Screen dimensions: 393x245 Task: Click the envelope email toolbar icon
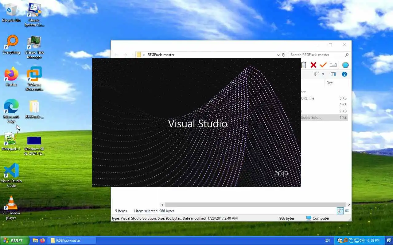click(x=333, y=65)
